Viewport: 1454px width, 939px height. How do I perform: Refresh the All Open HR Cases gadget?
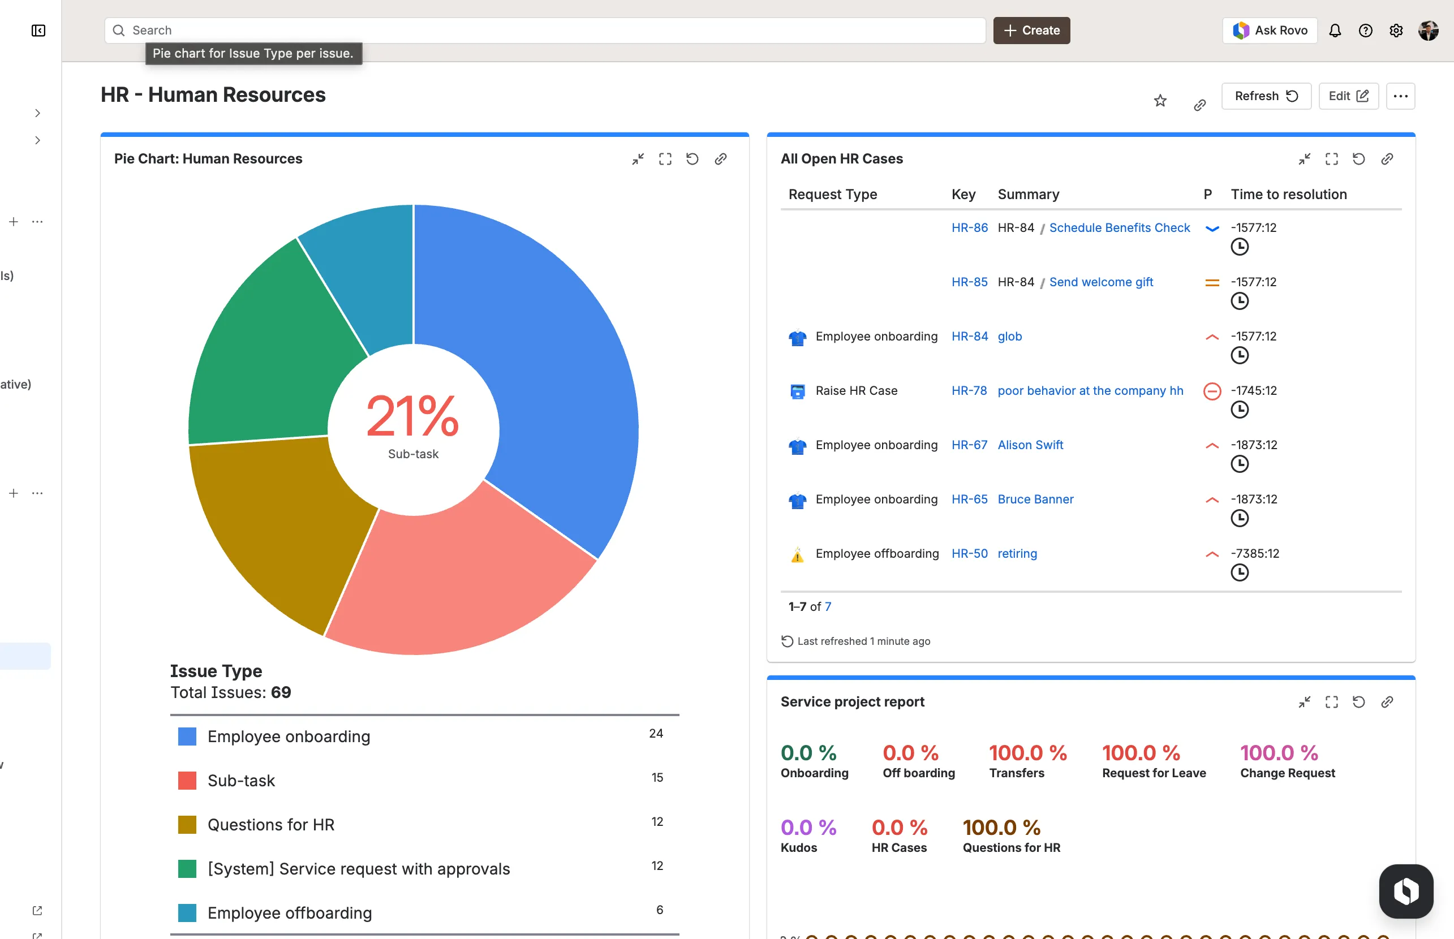1360,158
